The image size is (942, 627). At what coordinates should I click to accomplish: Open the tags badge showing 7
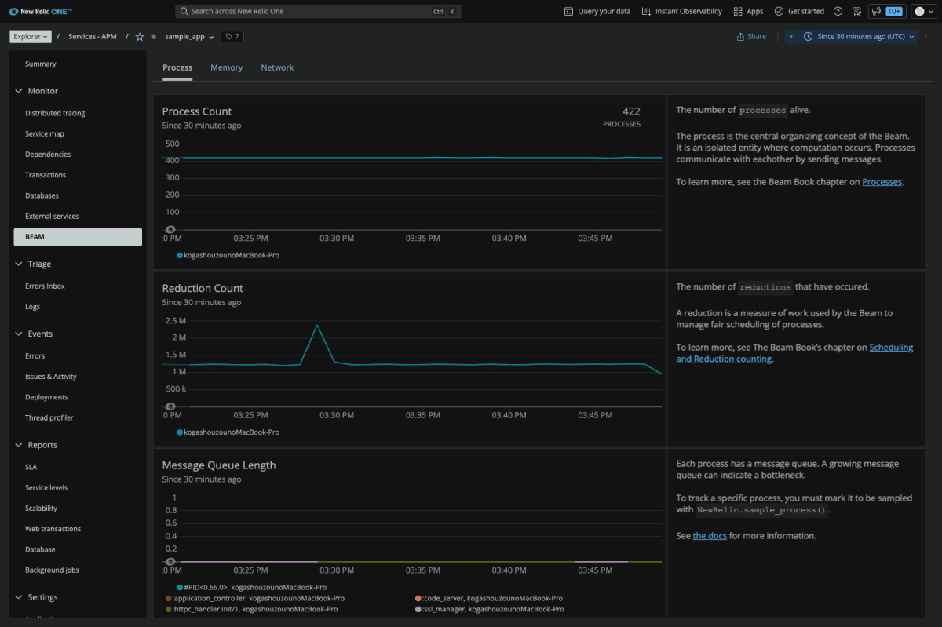[x=232, y=37]
